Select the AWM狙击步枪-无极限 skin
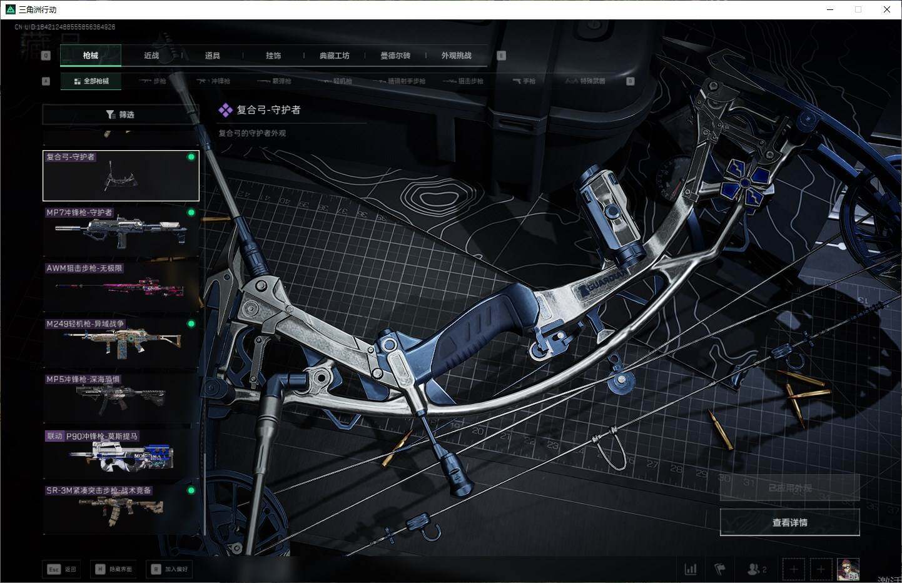902x583 pixels. 121,286
